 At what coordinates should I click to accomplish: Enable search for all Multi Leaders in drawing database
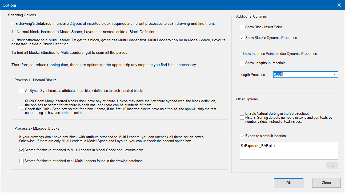(x=22, y=161)
